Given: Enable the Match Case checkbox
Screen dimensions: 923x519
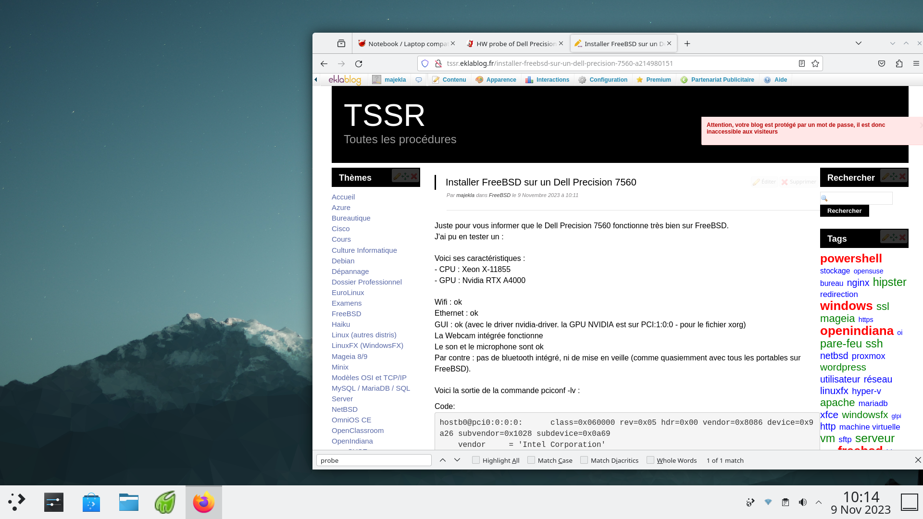Looking at the screenshot, I should pyautogui.click(x=531, y=460).
